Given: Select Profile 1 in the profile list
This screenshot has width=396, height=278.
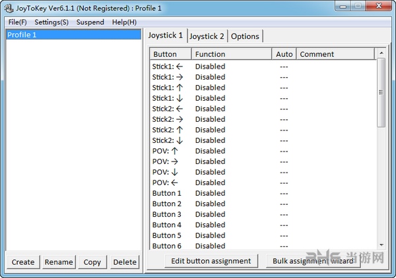Looking at the screenshot, I should pyautogui.click(x=73, y=35).
